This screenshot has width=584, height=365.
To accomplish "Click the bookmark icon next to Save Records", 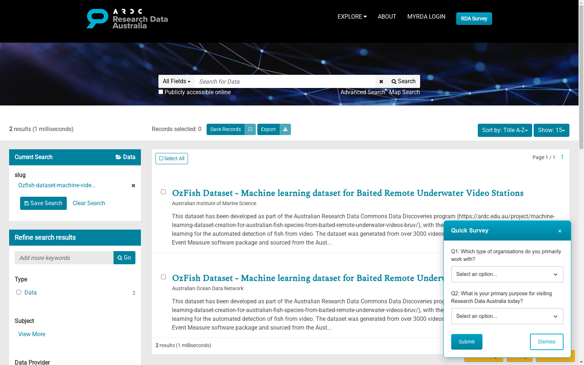I will click(250, 129).
